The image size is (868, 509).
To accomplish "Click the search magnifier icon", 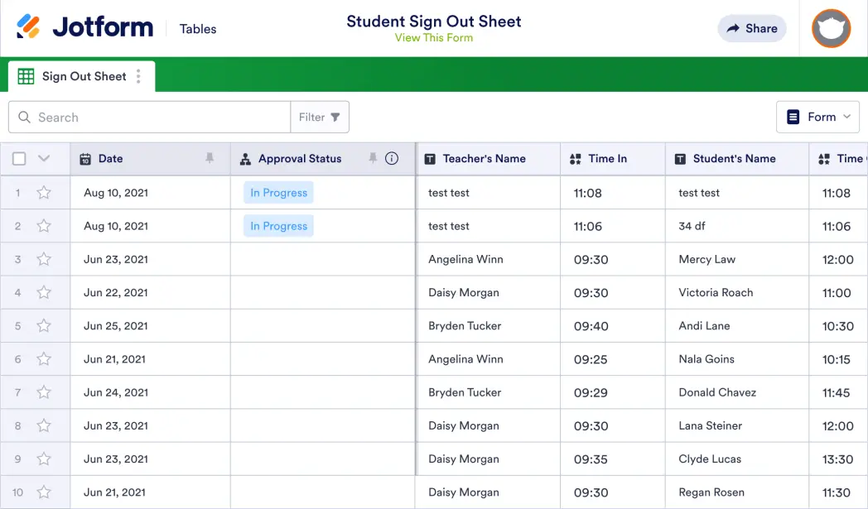I will tap(24, 117).
